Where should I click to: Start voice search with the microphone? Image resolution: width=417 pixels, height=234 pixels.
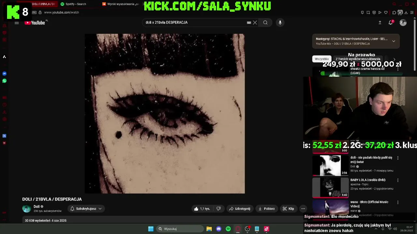point(280,22)
